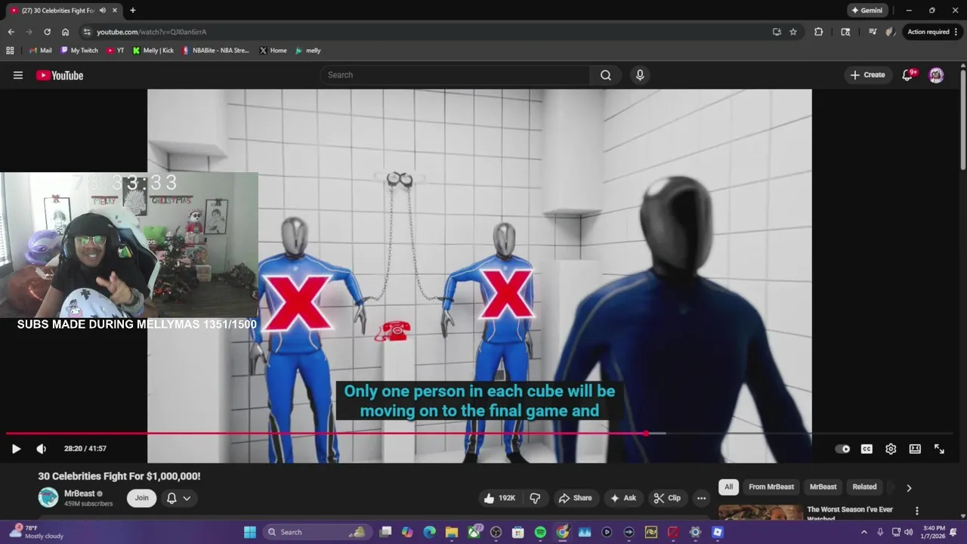The image size is (967, 544).
Task: Bookmark this page with star icon
Action: pos(793,32)
